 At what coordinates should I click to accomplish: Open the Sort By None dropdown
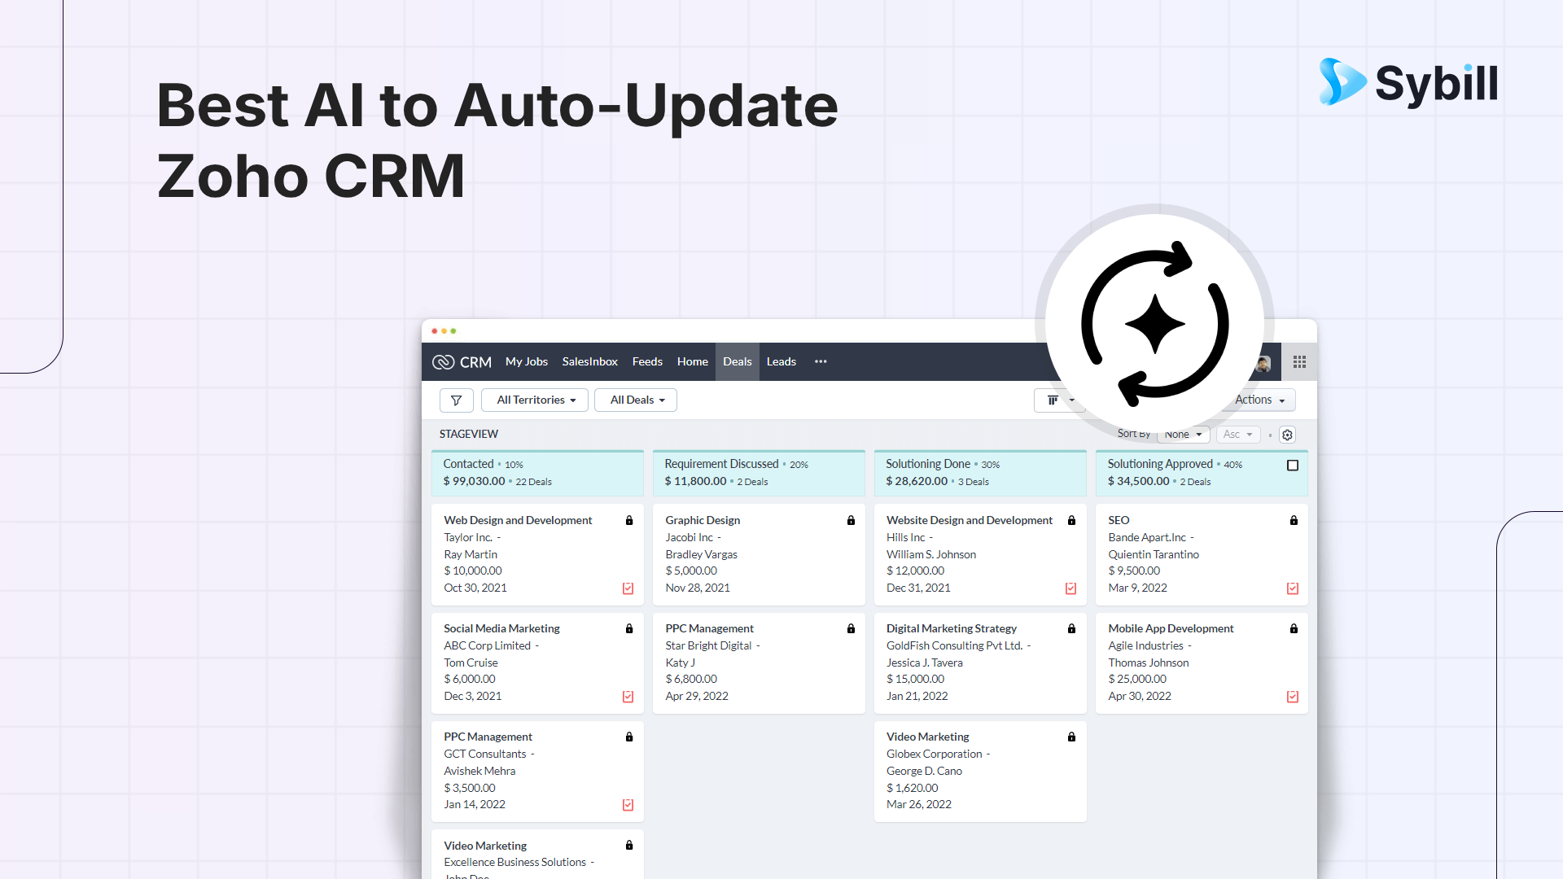[1184, 435]
